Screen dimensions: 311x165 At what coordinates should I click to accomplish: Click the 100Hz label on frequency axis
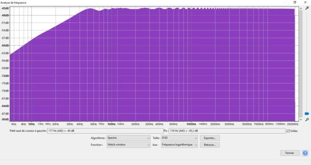pos(112,124)
